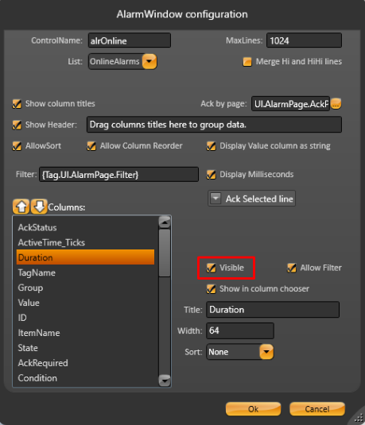The width and height of the screenshot is (365, 425).
Task: Uncheck Display Milliseconds option
Action: click(x=212, y=174)
